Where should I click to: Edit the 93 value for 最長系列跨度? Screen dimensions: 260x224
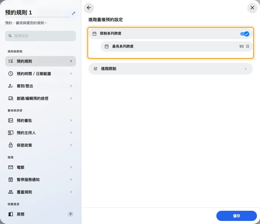pyautogui.click(x=241, y=46)
